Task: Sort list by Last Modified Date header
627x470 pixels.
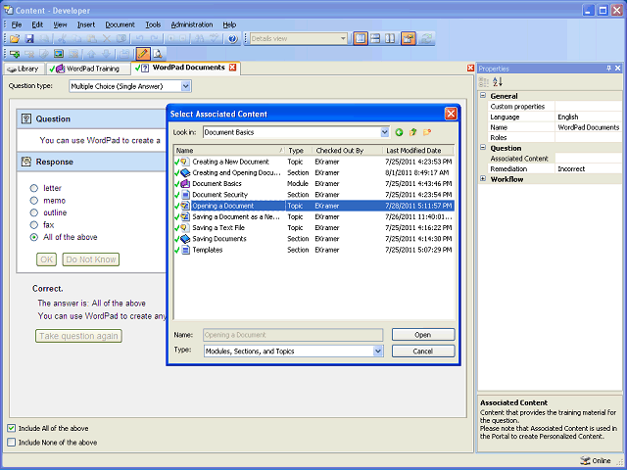Action: coord(418,151)
